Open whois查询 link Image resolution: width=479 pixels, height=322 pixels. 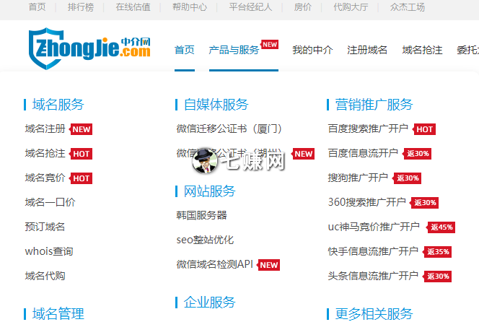pyautogui.click(x=49, y=251)
